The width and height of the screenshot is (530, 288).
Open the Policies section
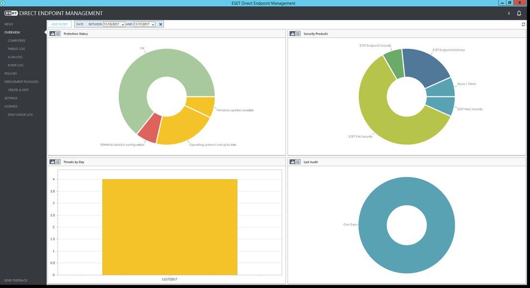coord(11,73)
